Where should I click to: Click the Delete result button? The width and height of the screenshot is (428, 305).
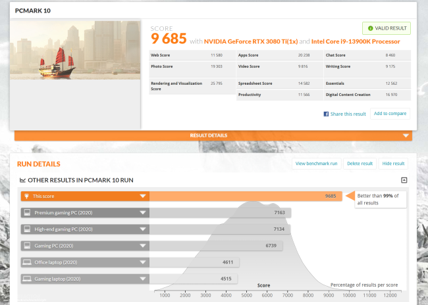coord(360,164)
